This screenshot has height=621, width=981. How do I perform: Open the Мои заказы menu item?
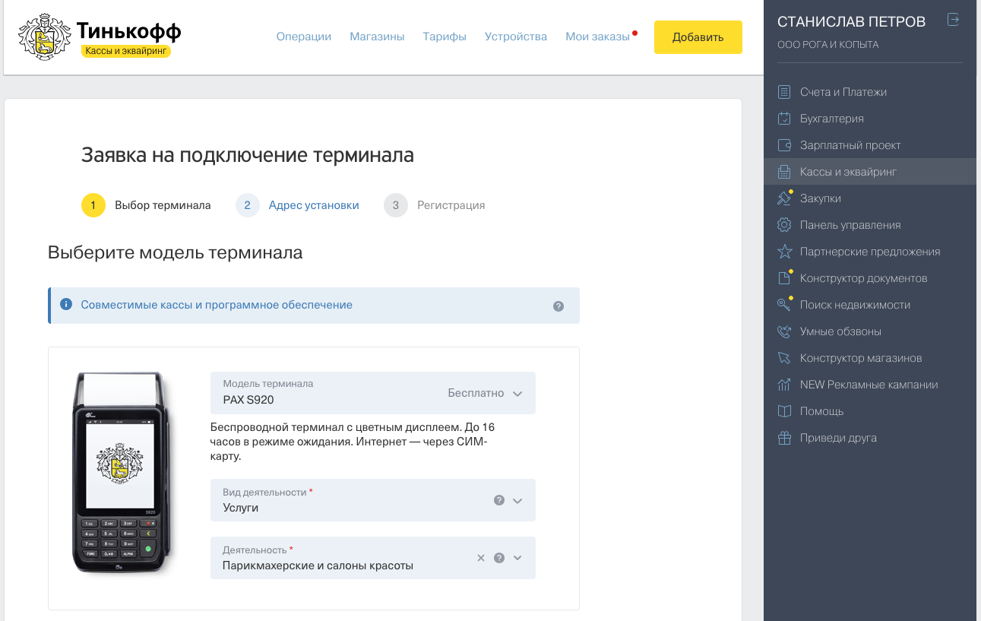tap(597, 36)
